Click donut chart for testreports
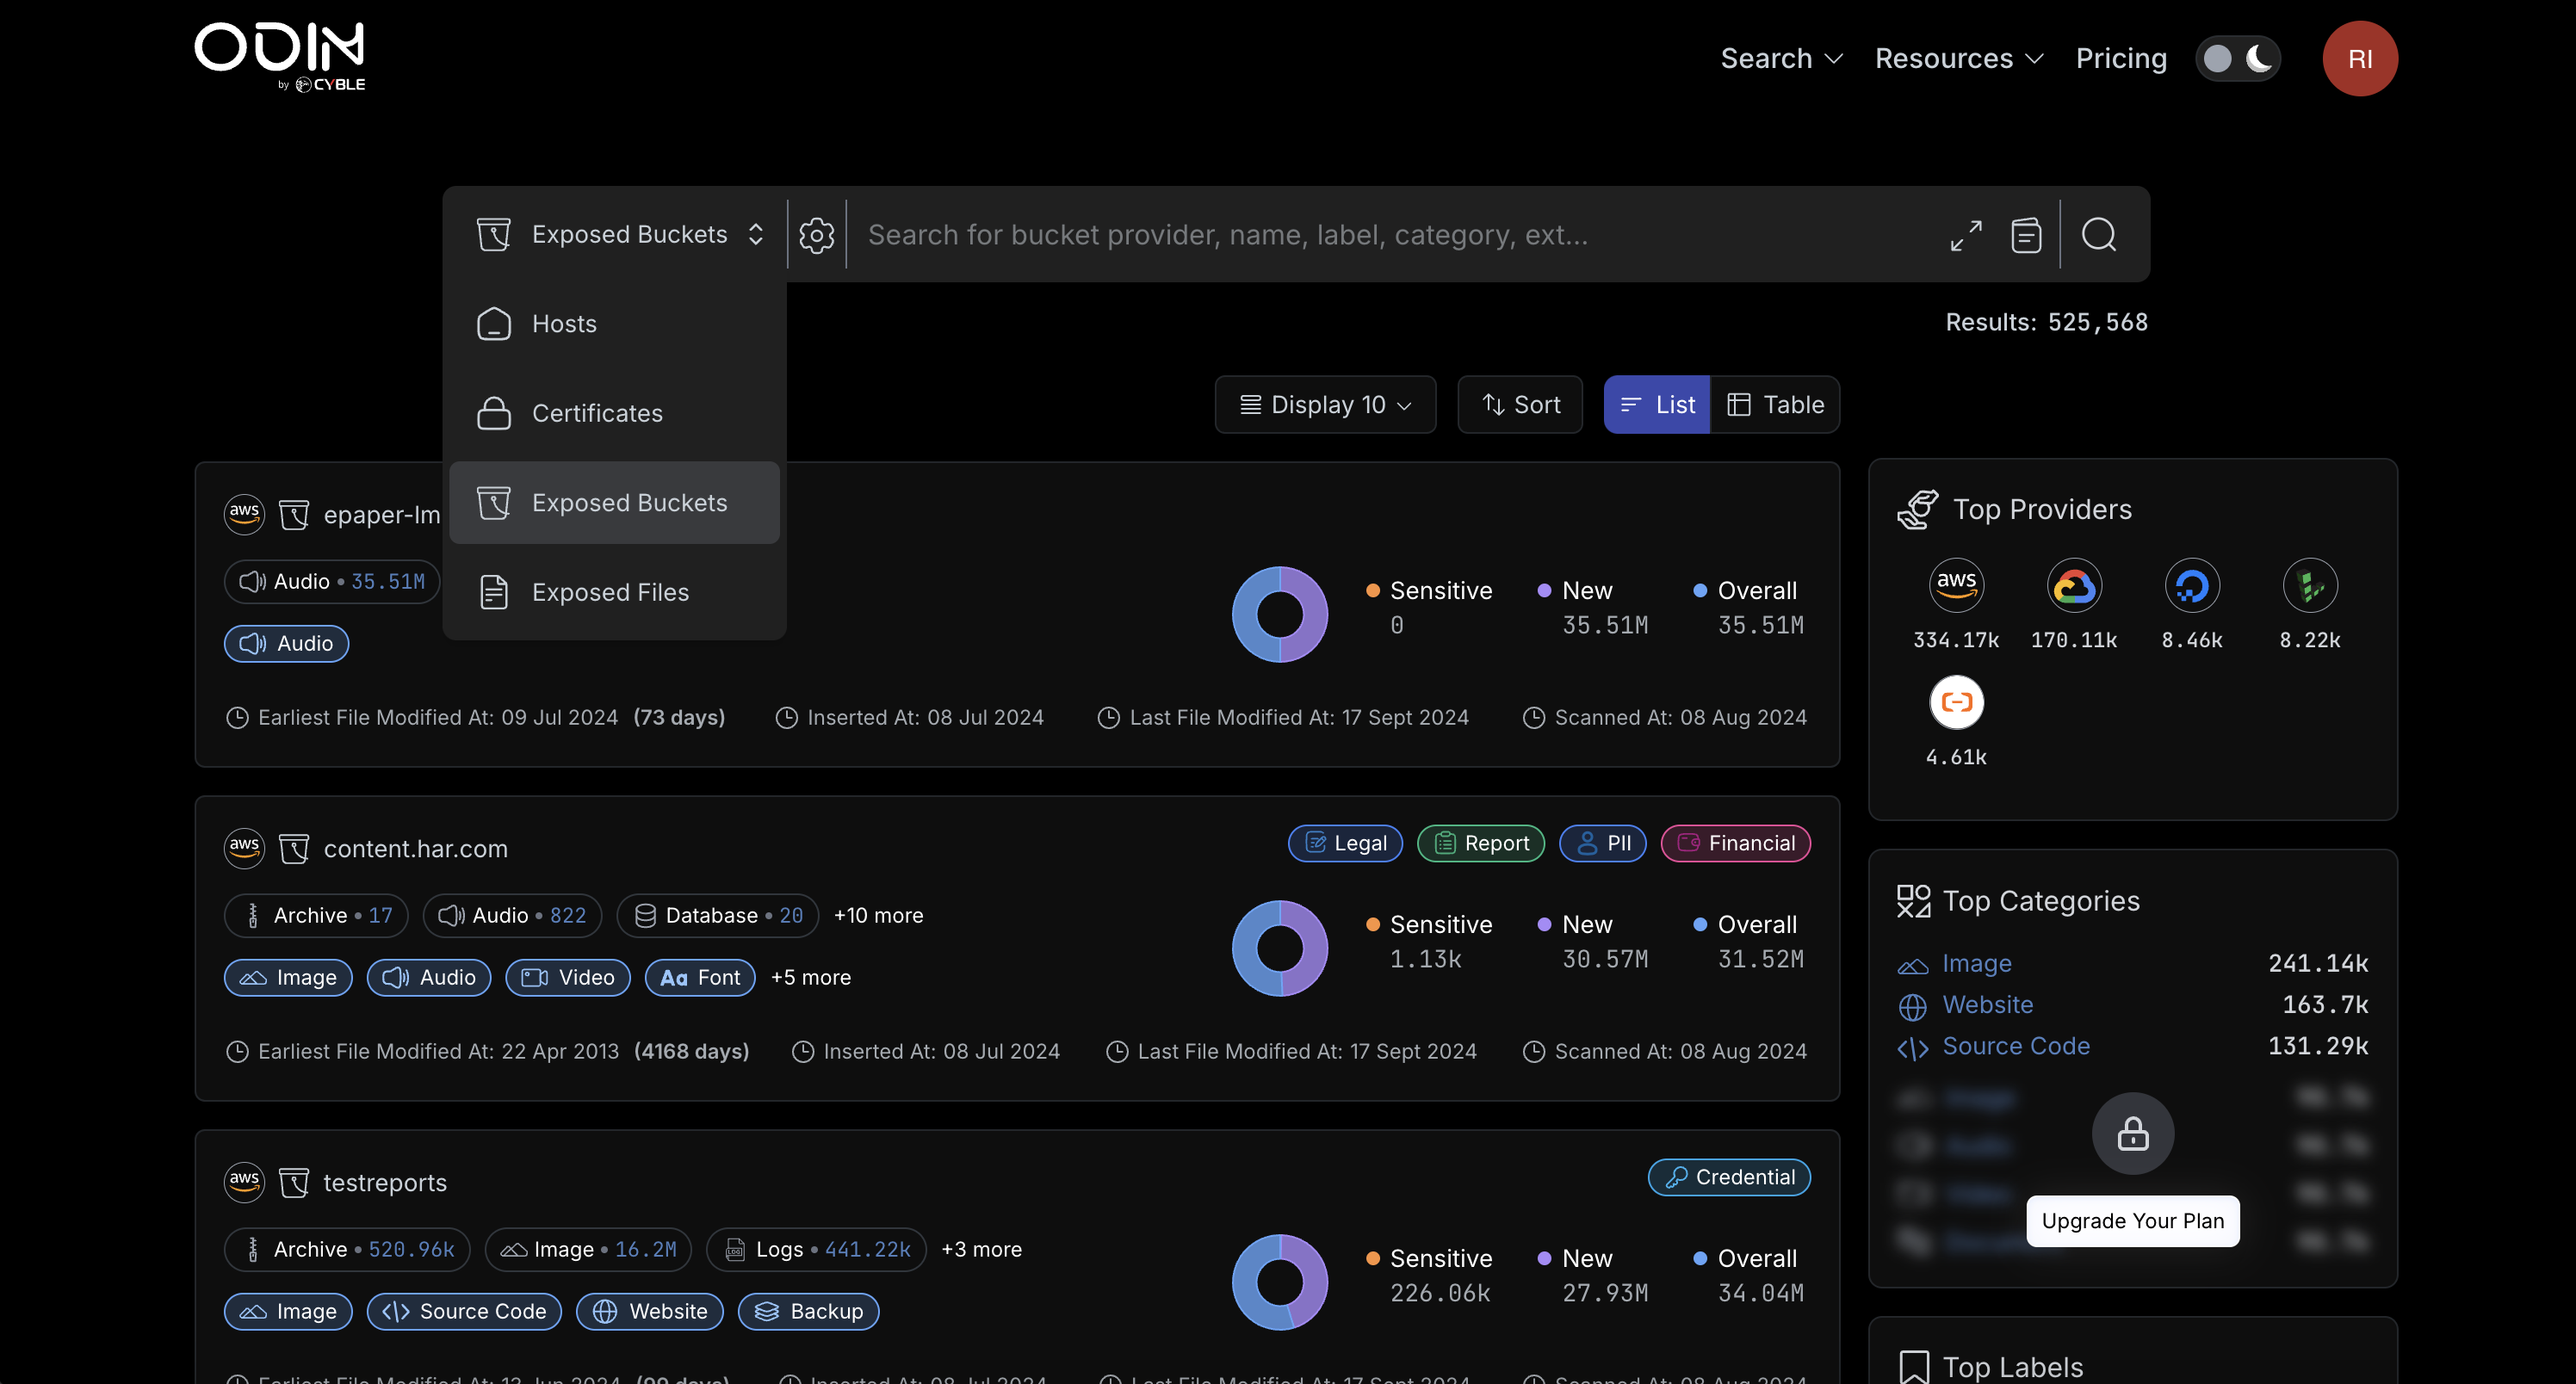The height and width of the screenshot is (1384, 2576). click(x=1280, y=1282)
